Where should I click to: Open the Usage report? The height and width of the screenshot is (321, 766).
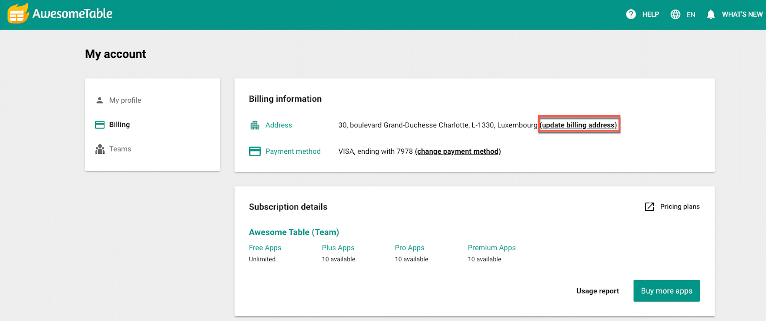click(x=597, y=291)
